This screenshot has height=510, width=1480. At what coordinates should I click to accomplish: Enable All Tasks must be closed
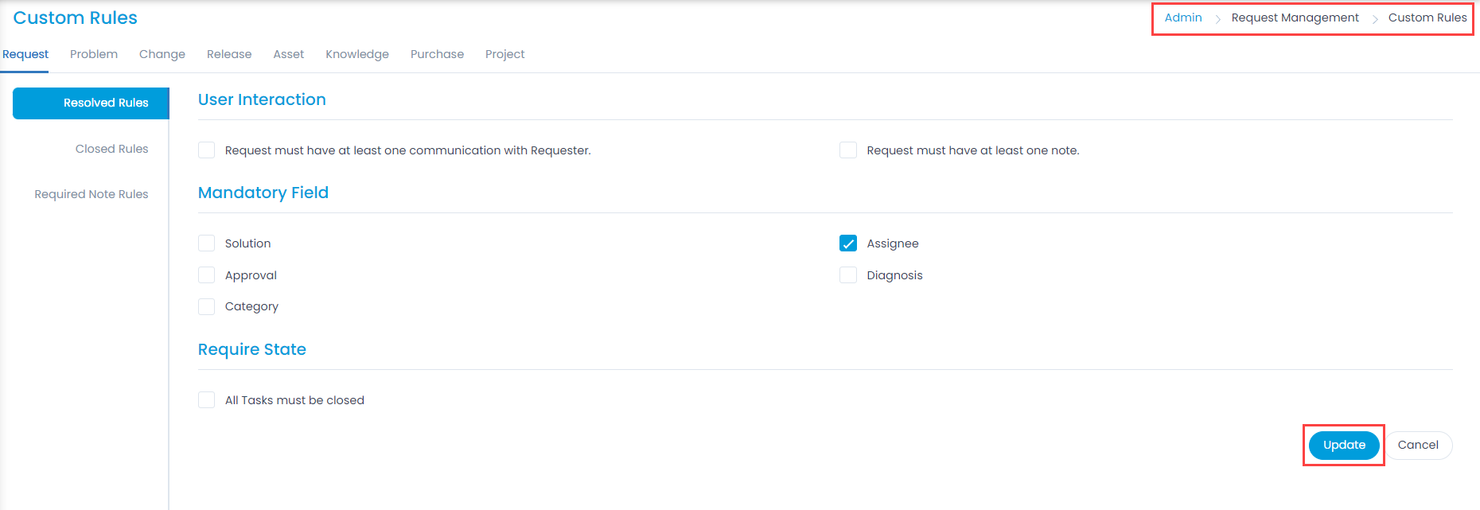pos(207,400)
